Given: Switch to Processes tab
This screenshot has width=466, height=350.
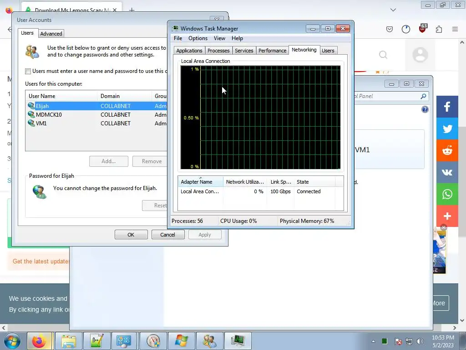Looking at the screenshot, I should pos(218,51).
